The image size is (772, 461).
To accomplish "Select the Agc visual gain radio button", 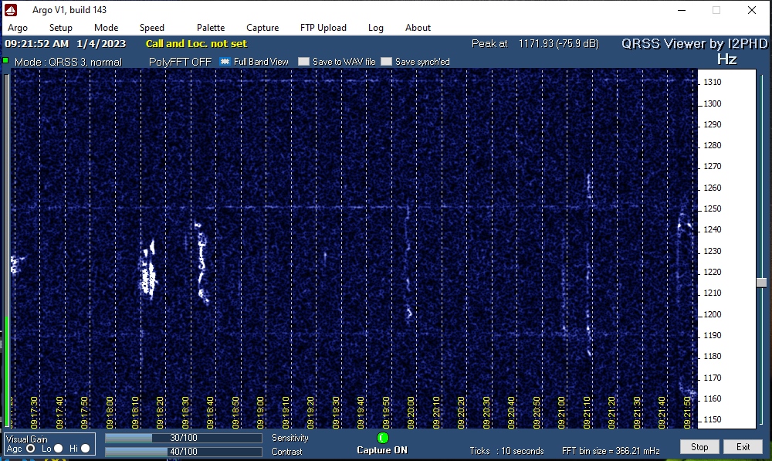I will coord(31,448).
